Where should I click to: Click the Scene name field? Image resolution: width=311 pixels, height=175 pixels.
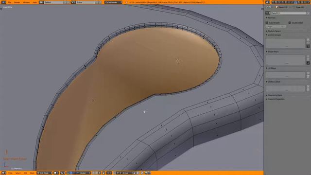pos(86,2)
